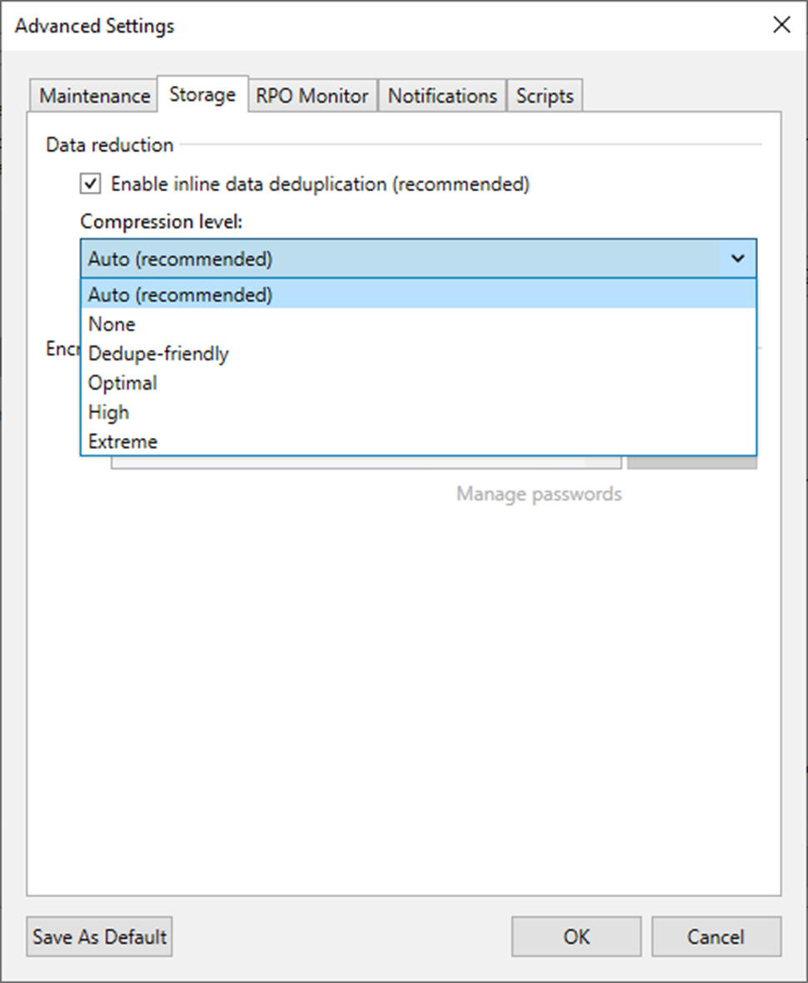Choose Auto (recommended) from the list
Image resolution: width=808 pixels, height=983 pixels.
click(x=180, y=295)
